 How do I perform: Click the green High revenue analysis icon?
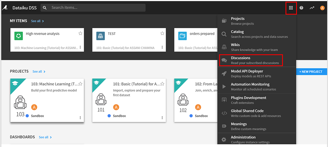coord(19,35)
